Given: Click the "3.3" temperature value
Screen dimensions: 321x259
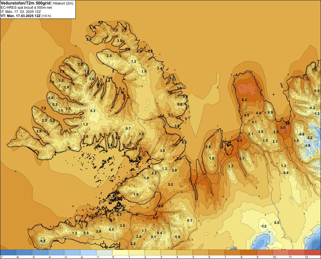Looking at the screenshot, I should (276, 132).
